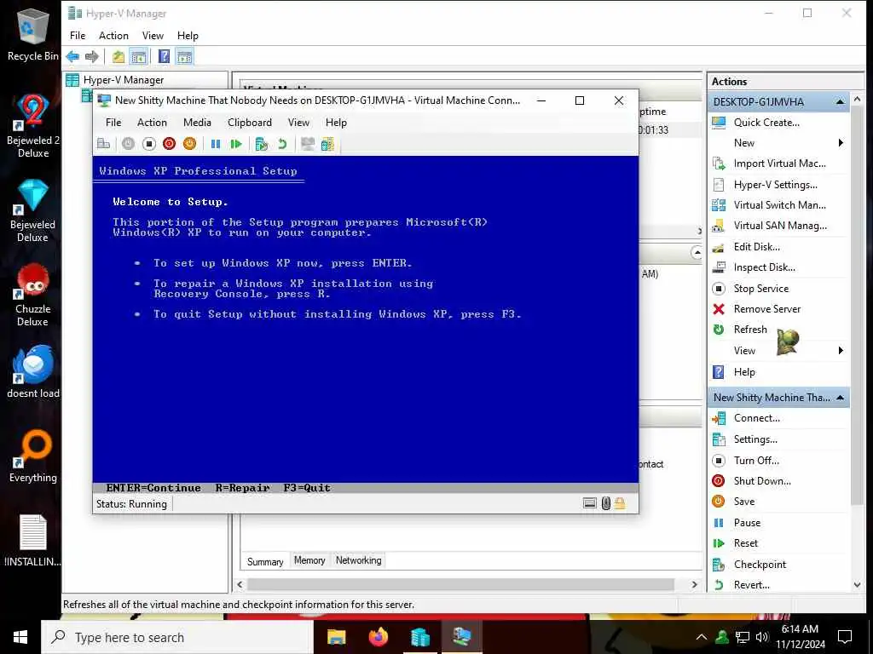Open Virtual SAN Manager action
The image size is (873, 654).
(x=779, y=226)
